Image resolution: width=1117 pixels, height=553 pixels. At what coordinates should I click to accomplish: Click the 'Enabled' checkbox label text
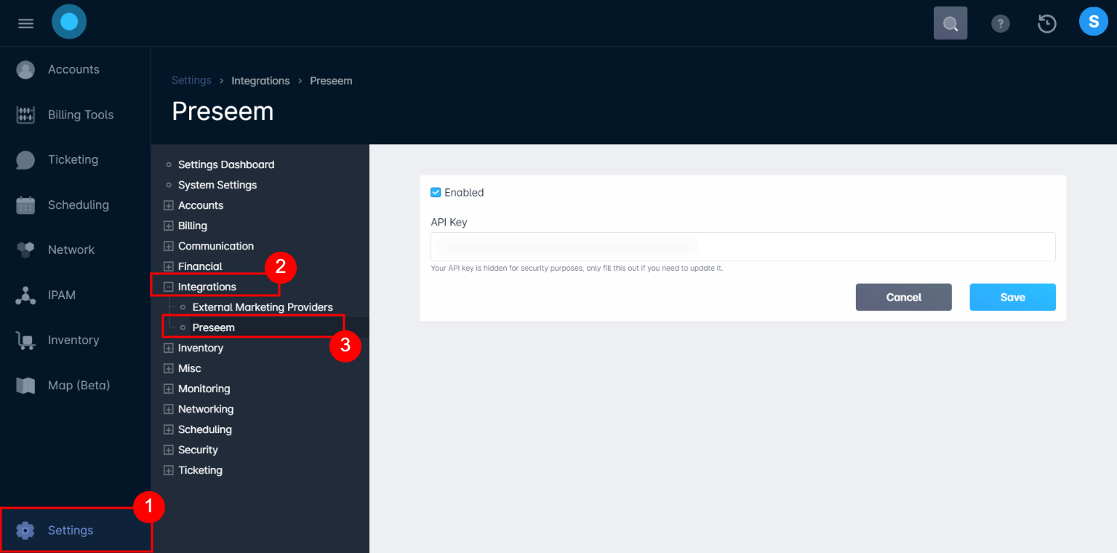click(464, 193)
